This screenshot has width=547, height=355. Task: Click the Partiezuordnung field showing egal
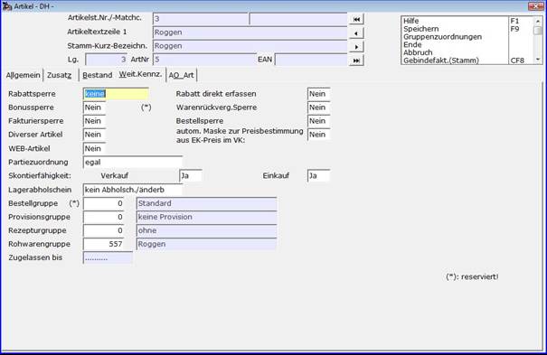(133, 162)
